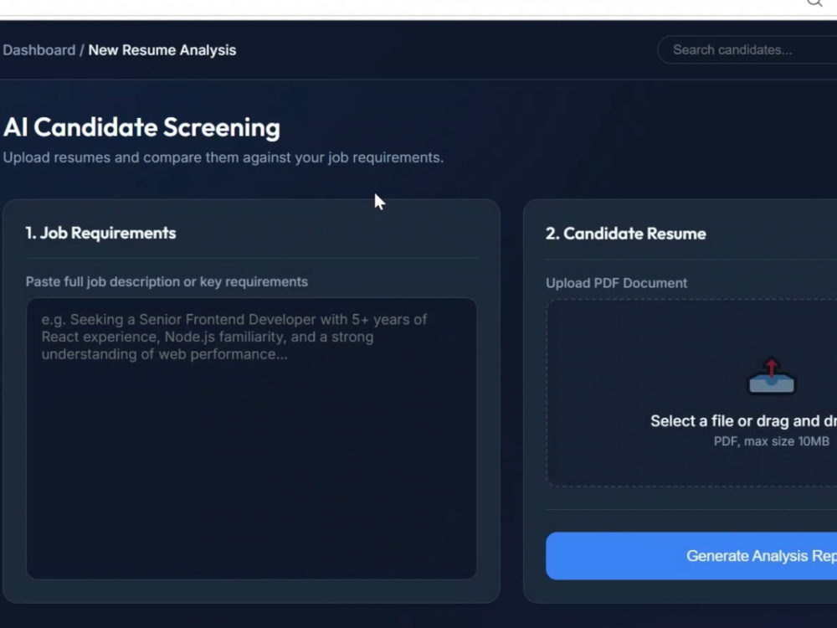
Task: Open the Dashboard breadcrumb link
Action: tap(39, 50)
